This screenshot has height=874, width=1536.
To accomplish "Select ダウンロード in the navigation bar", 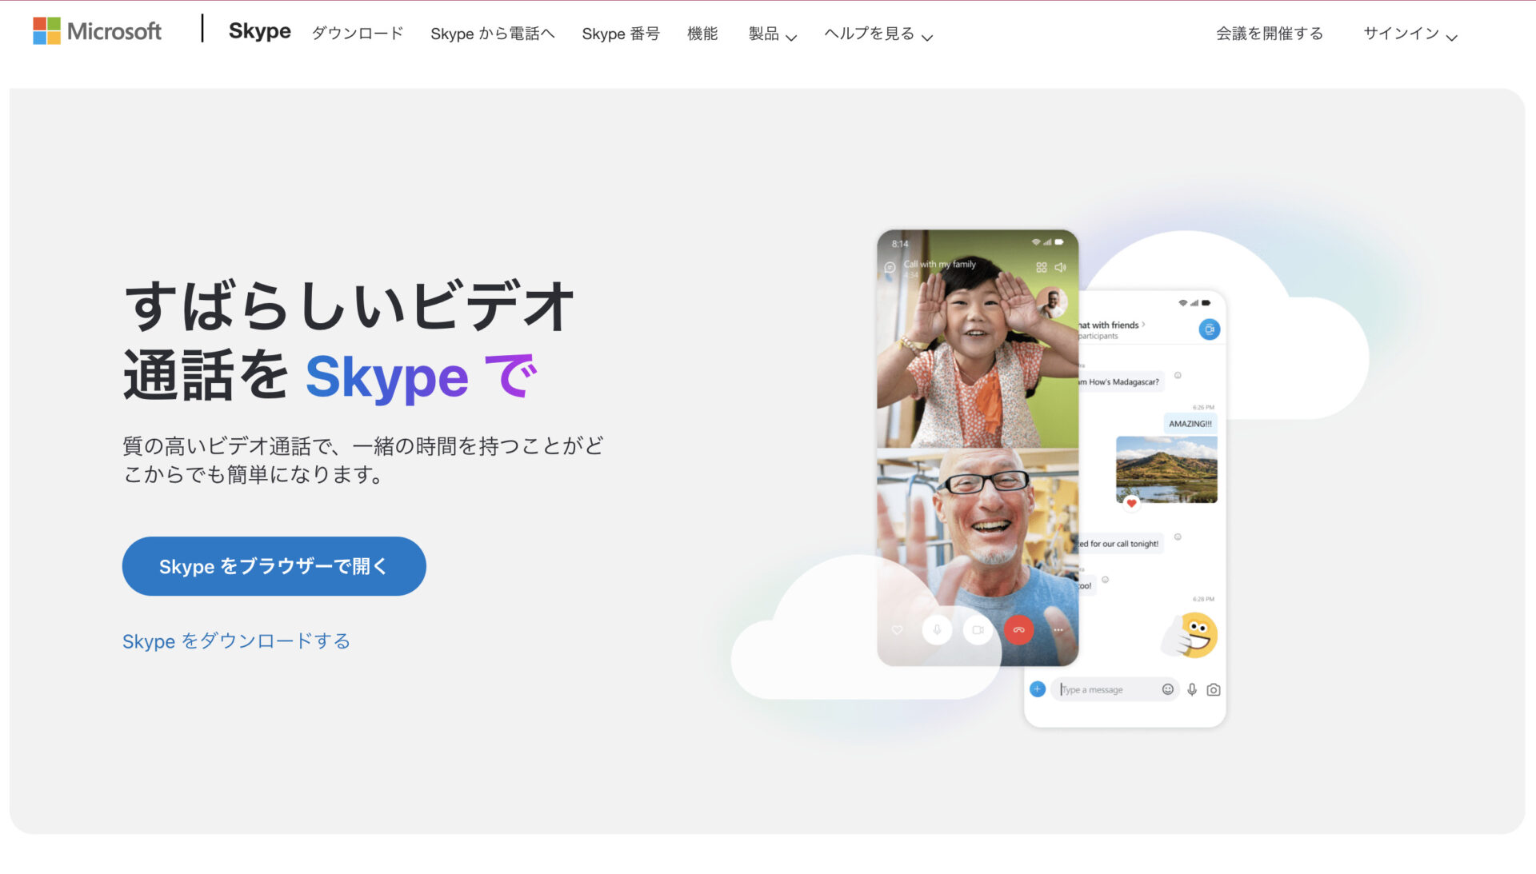I will (x=357, y=34).
